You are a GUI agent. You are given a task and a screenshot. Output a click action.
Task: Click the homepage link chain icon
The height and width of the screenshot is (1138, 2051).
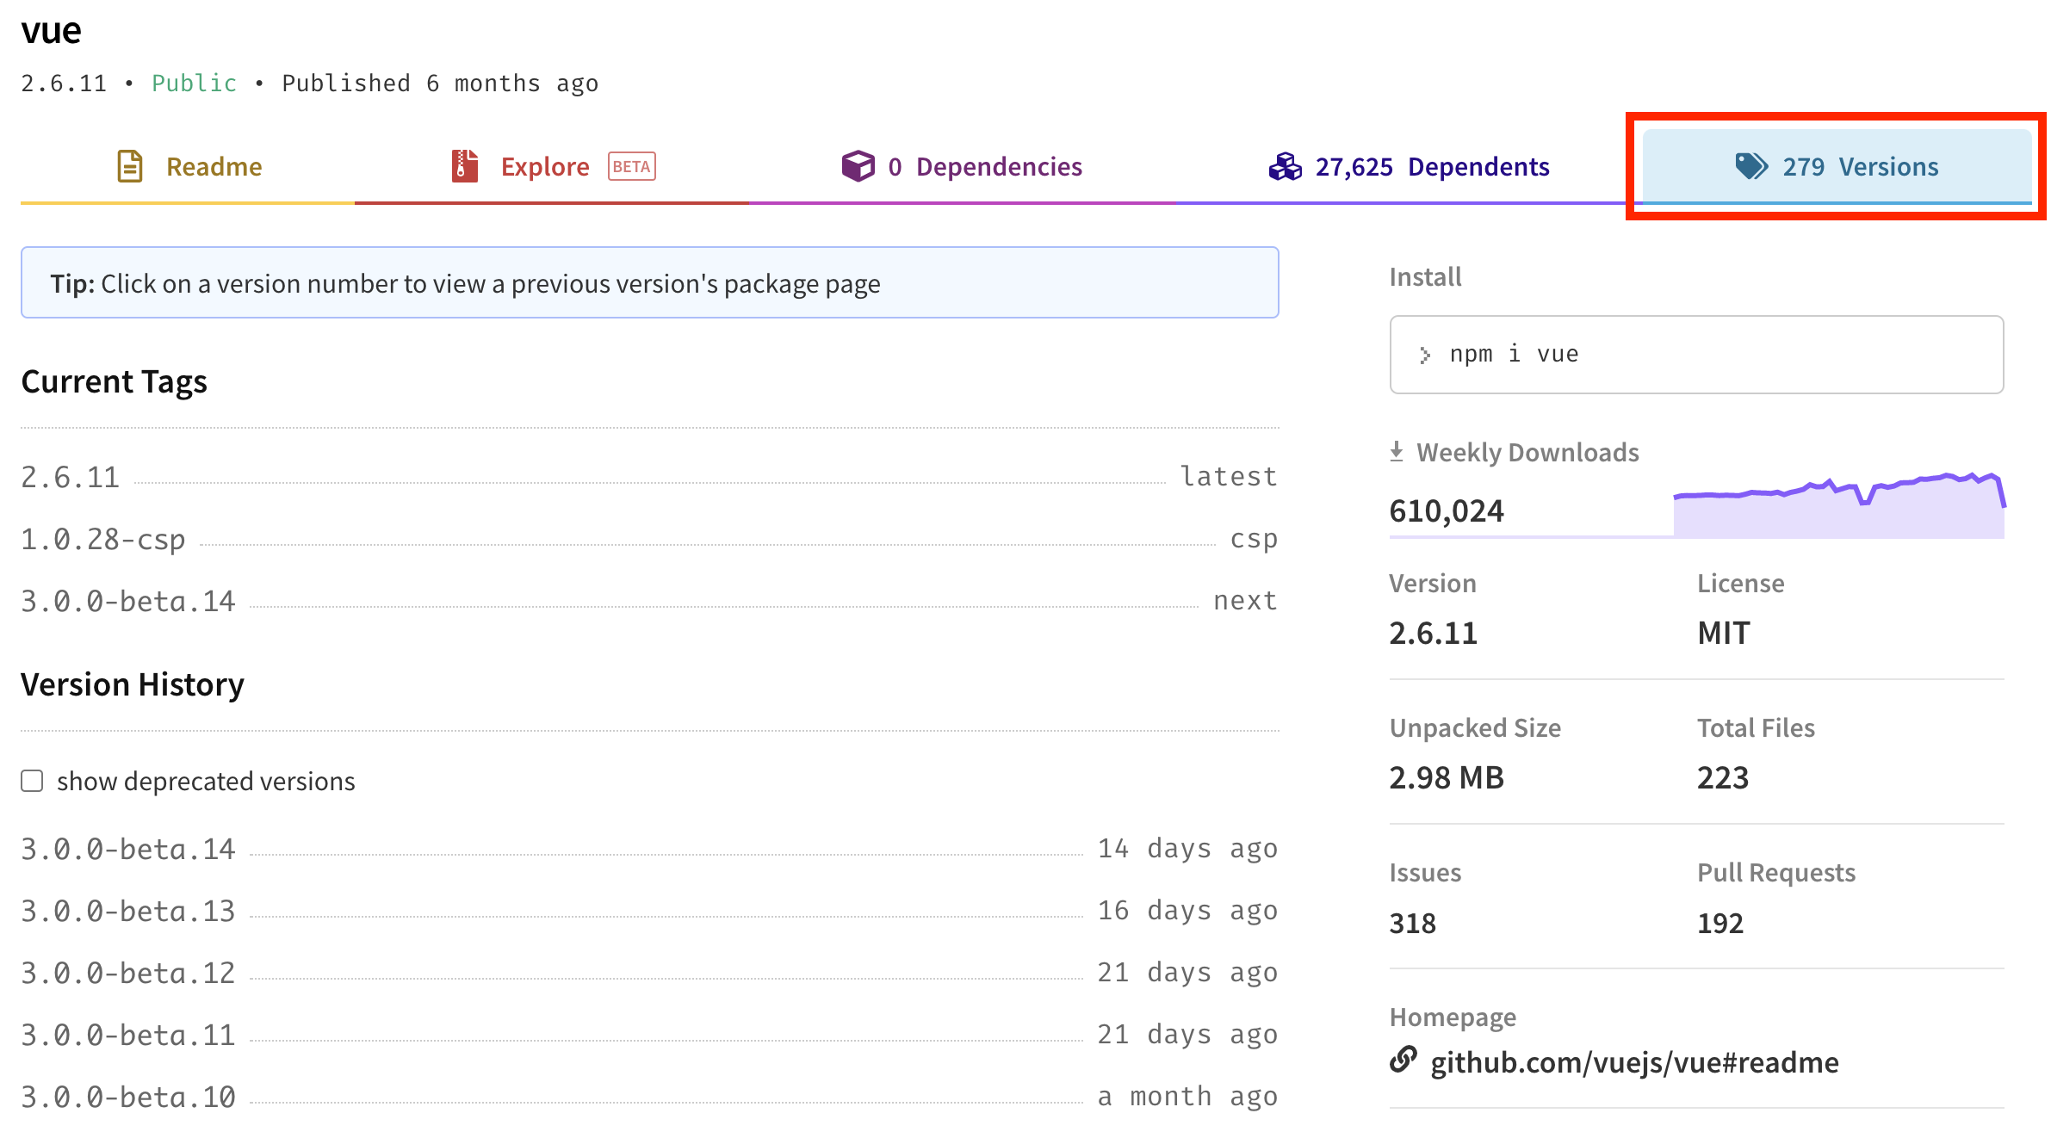1403,1060
